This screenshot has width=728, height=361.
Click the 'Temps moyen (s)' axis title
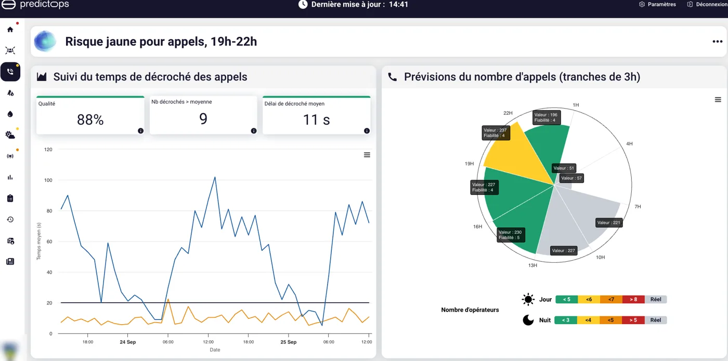click(x=39, y=241)
